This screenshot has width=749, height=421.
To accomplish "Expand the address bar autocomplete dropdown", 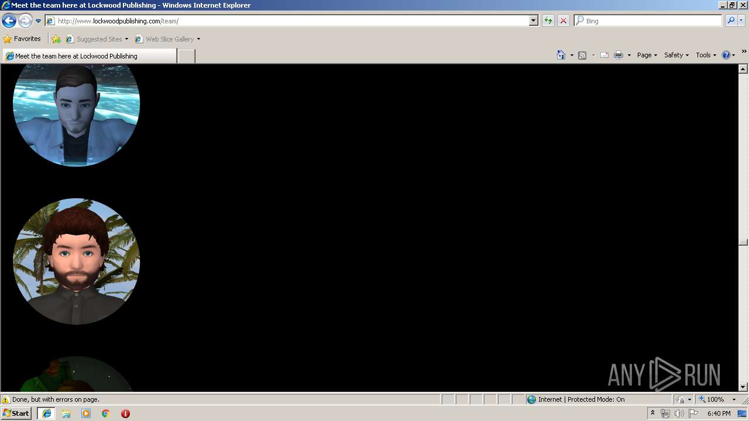I will click(533, 21).
